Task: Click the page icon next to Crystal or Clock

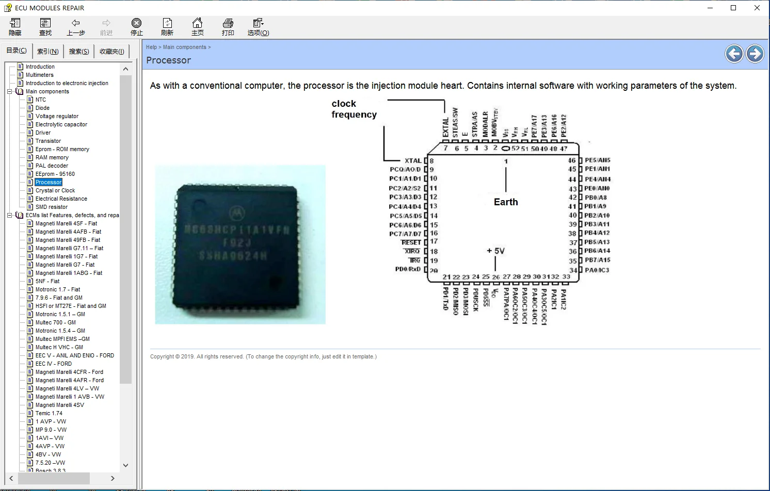Action: [x=30, y=190]
